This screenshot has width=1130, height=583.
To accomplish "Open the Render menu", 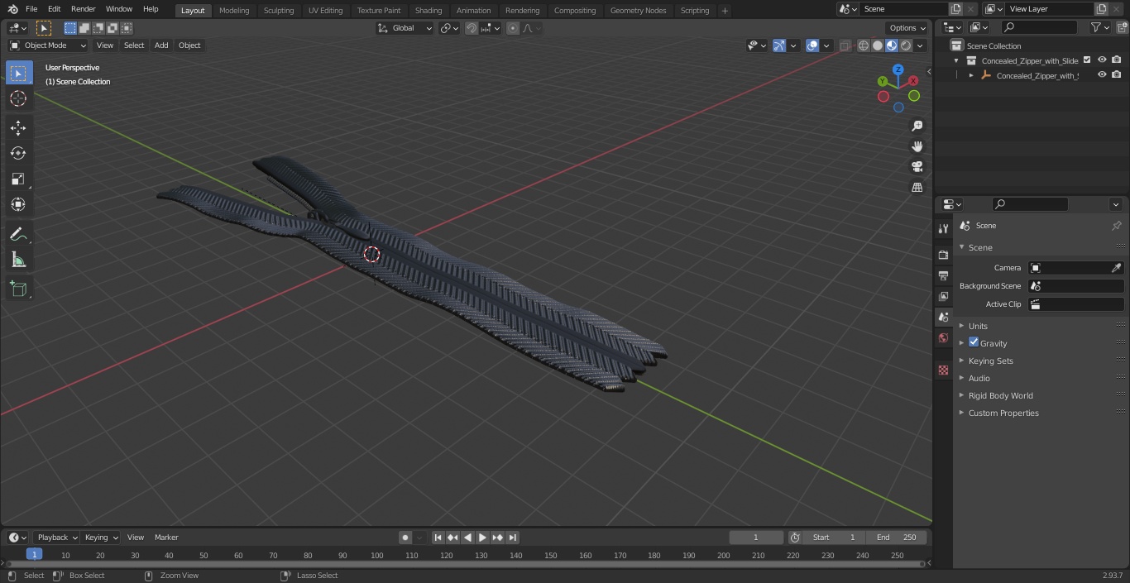I will [84, 9].
